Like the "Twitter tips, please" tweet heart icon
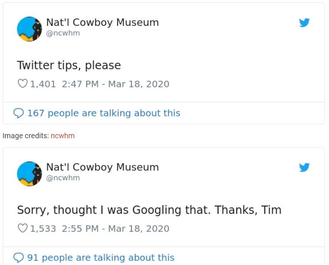This screenshot has width=329, height=265. tap(23, 84)
